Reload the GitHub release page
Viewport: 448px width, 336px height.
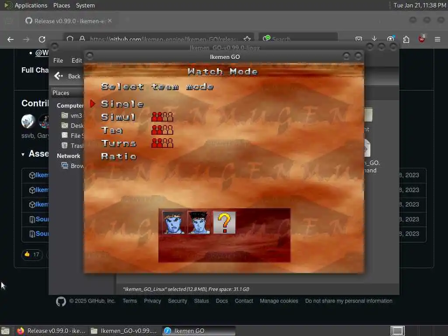tap(42, 39)
